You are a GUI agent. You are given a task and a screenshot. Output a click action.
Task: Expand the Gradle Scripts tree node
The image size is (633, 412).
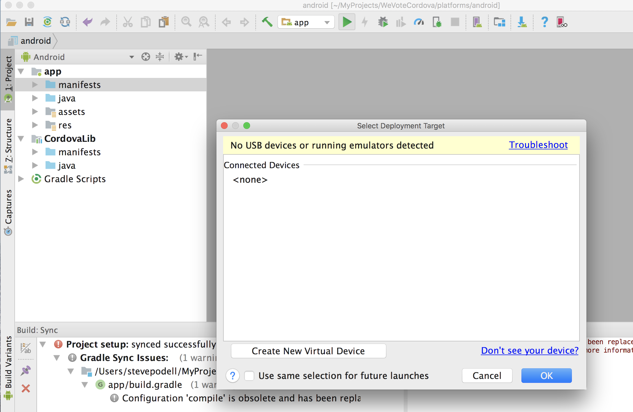[21, 179]
